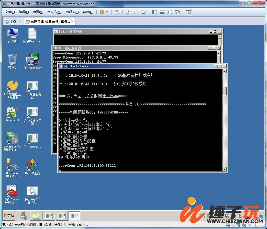Viewport: 267px width, 229px height.
Task: Select the SQL Server 2014 配置 shortcut
Action: coord(12,195)
